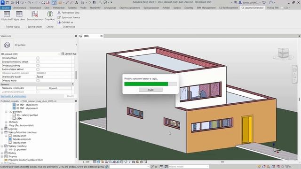301x169 pixels.
Task: Click Odhlásit se
Action: tap(65, 22)
